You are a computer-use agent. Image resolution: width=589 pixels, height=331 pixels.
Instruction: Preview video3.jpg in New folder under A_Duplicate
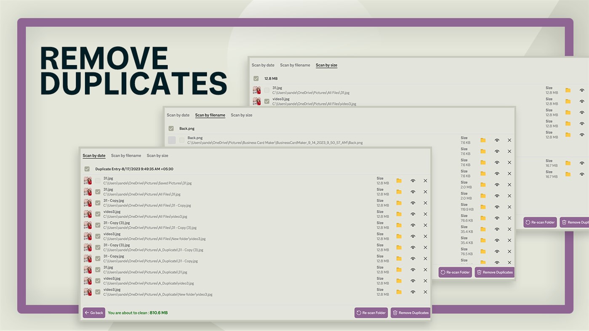pyautogui.click(x=413, y=291)
